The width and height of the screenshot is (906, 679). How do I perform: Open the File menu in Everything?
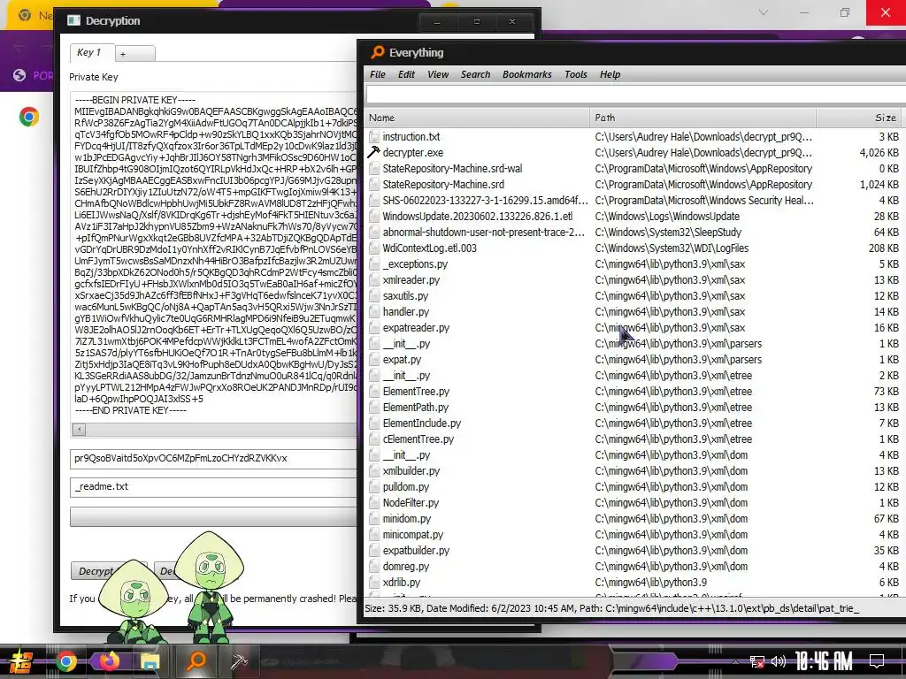point(377,74)
